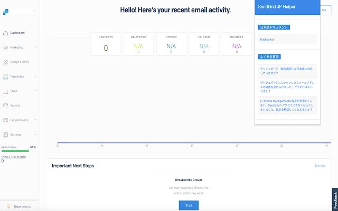Open the FAQ about email address confirmation

coord(287,87)
